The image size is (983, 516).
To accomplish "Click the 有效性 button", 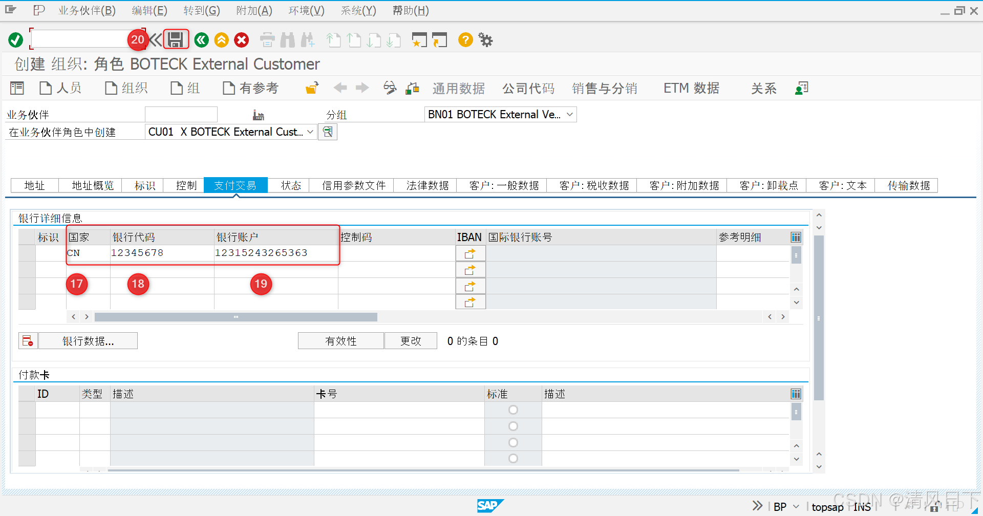I will 340,340.
